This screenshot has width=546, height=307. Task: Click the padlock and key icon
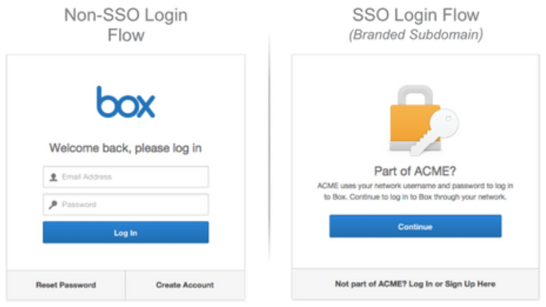(x=424, y=120)
